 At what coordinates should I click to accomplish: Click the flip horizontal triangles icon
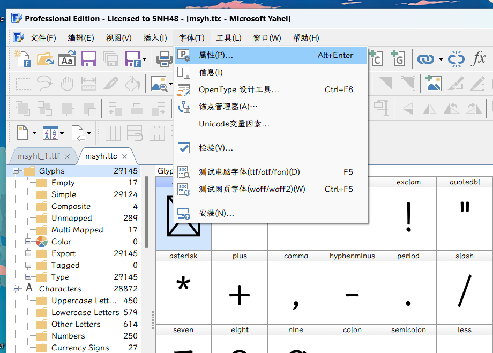(x=429, y=108)
